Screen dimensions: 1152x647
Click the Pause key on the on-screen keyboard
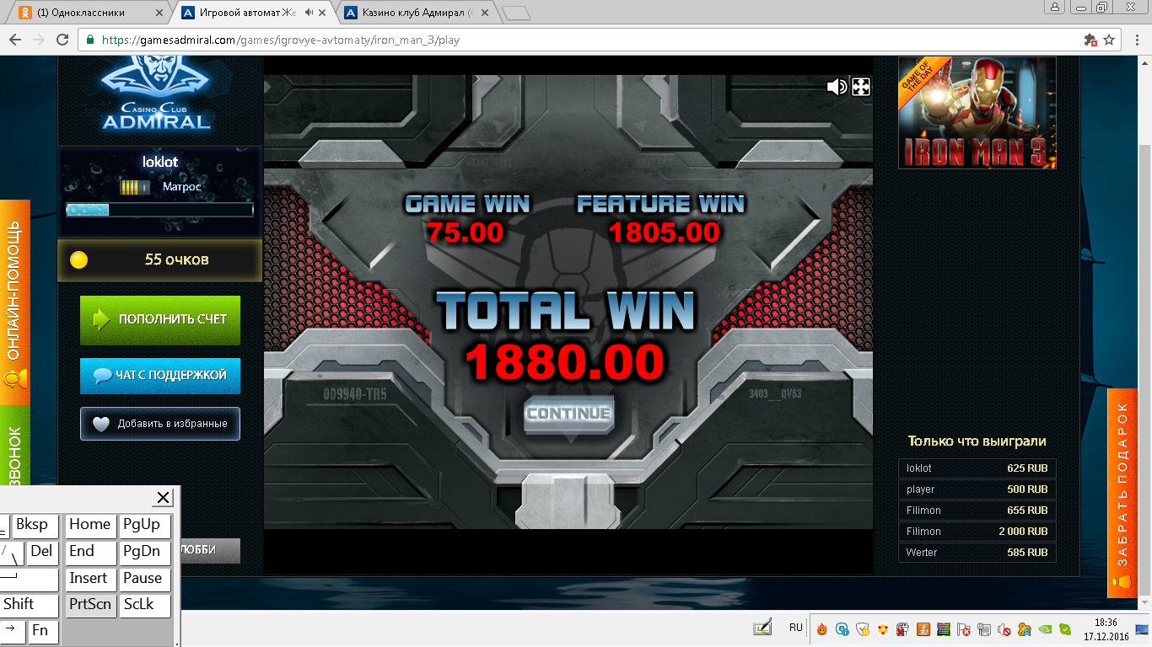coord(144,580)
